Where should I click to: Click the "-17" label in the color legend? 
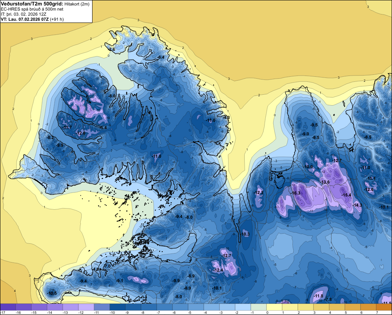point(3,313)
